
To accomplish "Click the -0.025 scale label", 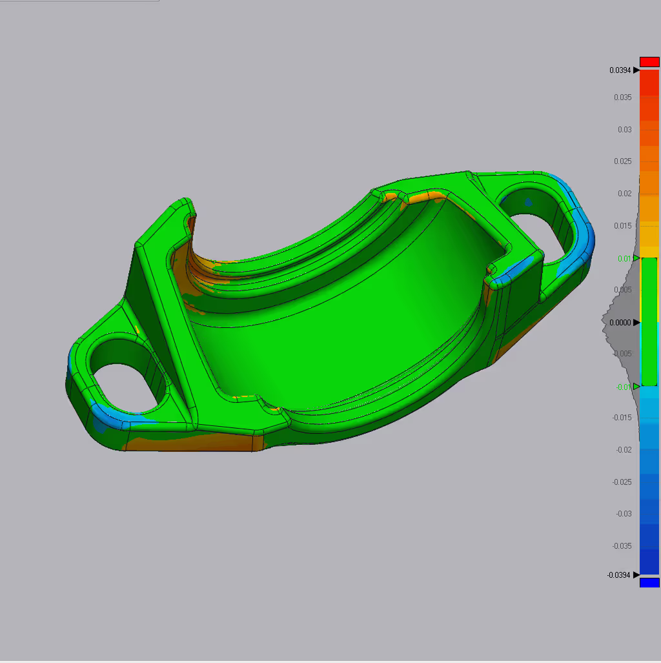I will click(x=622, y=482).
